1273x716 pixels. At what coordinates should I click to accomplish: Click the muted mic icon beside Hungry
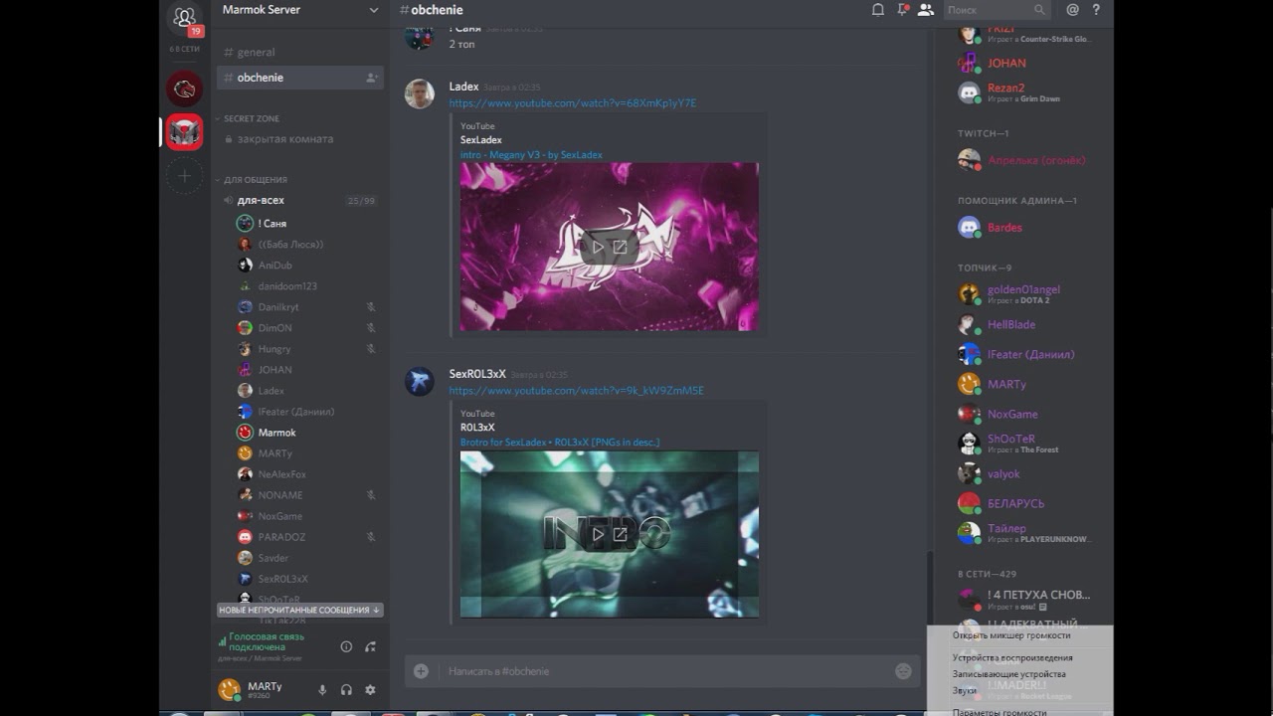coord(371,349)
